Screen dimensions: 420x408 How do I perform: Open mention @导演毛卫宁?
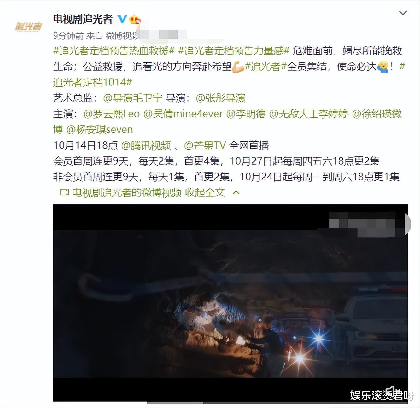click(133, 98)
